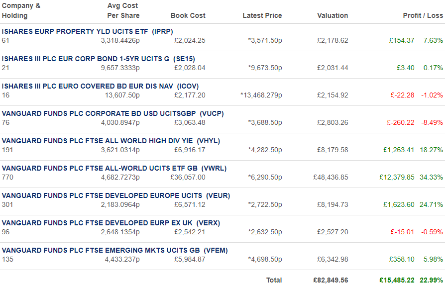Click VWRL valuation £48,436.85
Viewport: 445px width, 285px height.
pyautogui.click(x=331, y=177)
